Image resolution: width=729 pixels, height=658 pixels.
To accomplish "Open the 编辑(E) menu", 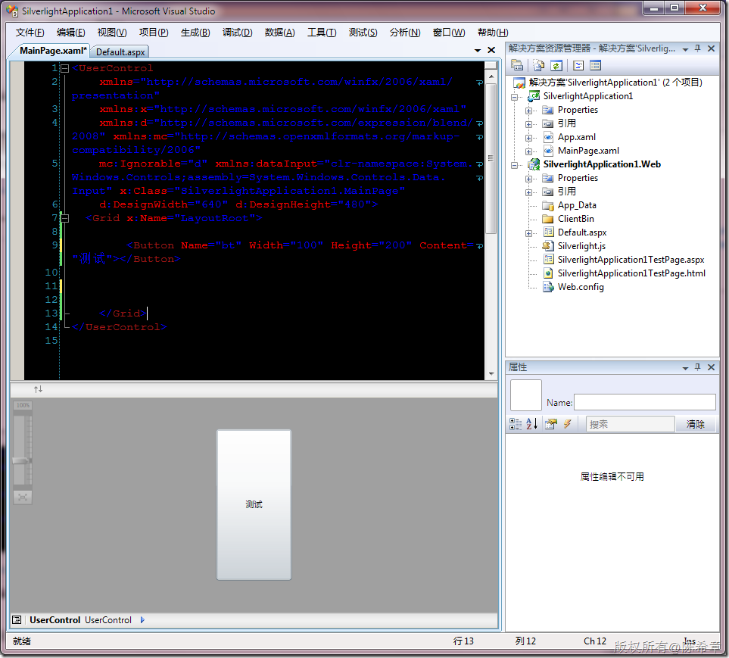I will [x=70, y=32].
